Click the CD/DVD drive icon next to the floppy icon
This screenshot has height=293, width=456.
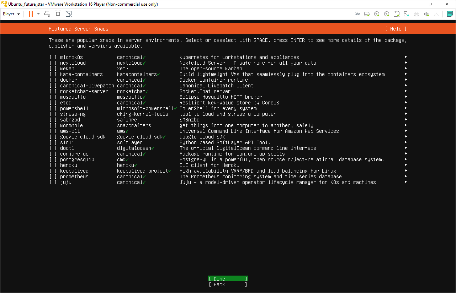387,14
